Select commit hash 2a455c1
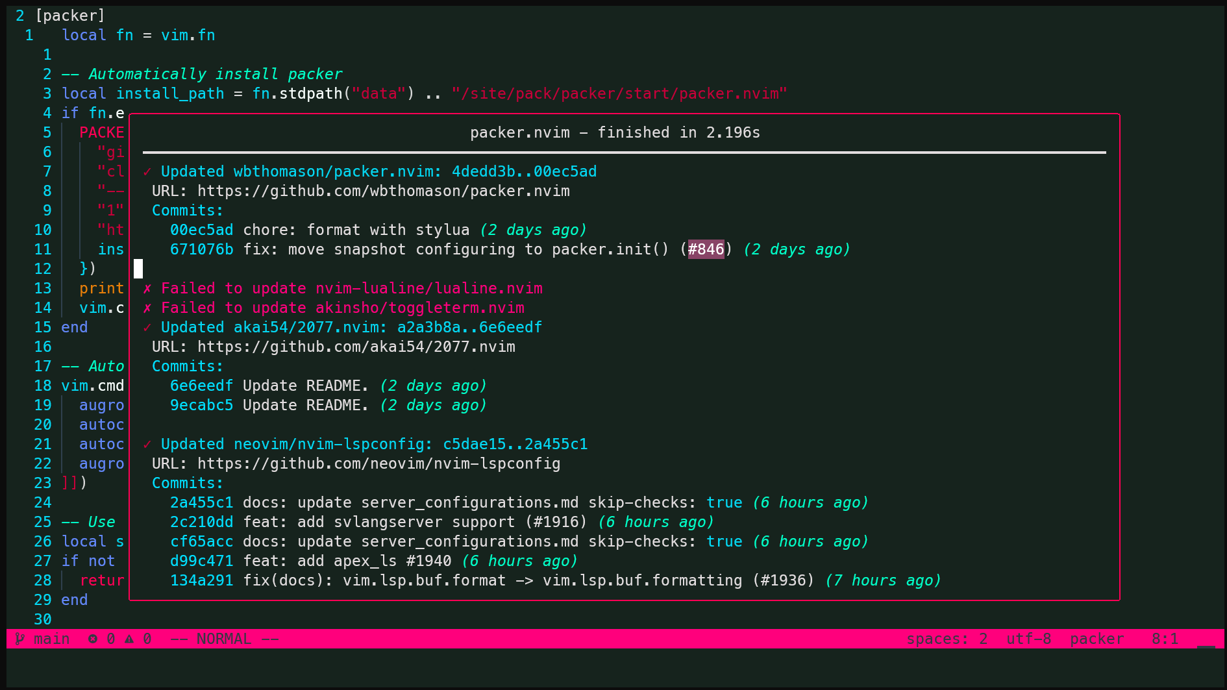Viewport: 1227px width, 690px height. [x=202, y=502]
